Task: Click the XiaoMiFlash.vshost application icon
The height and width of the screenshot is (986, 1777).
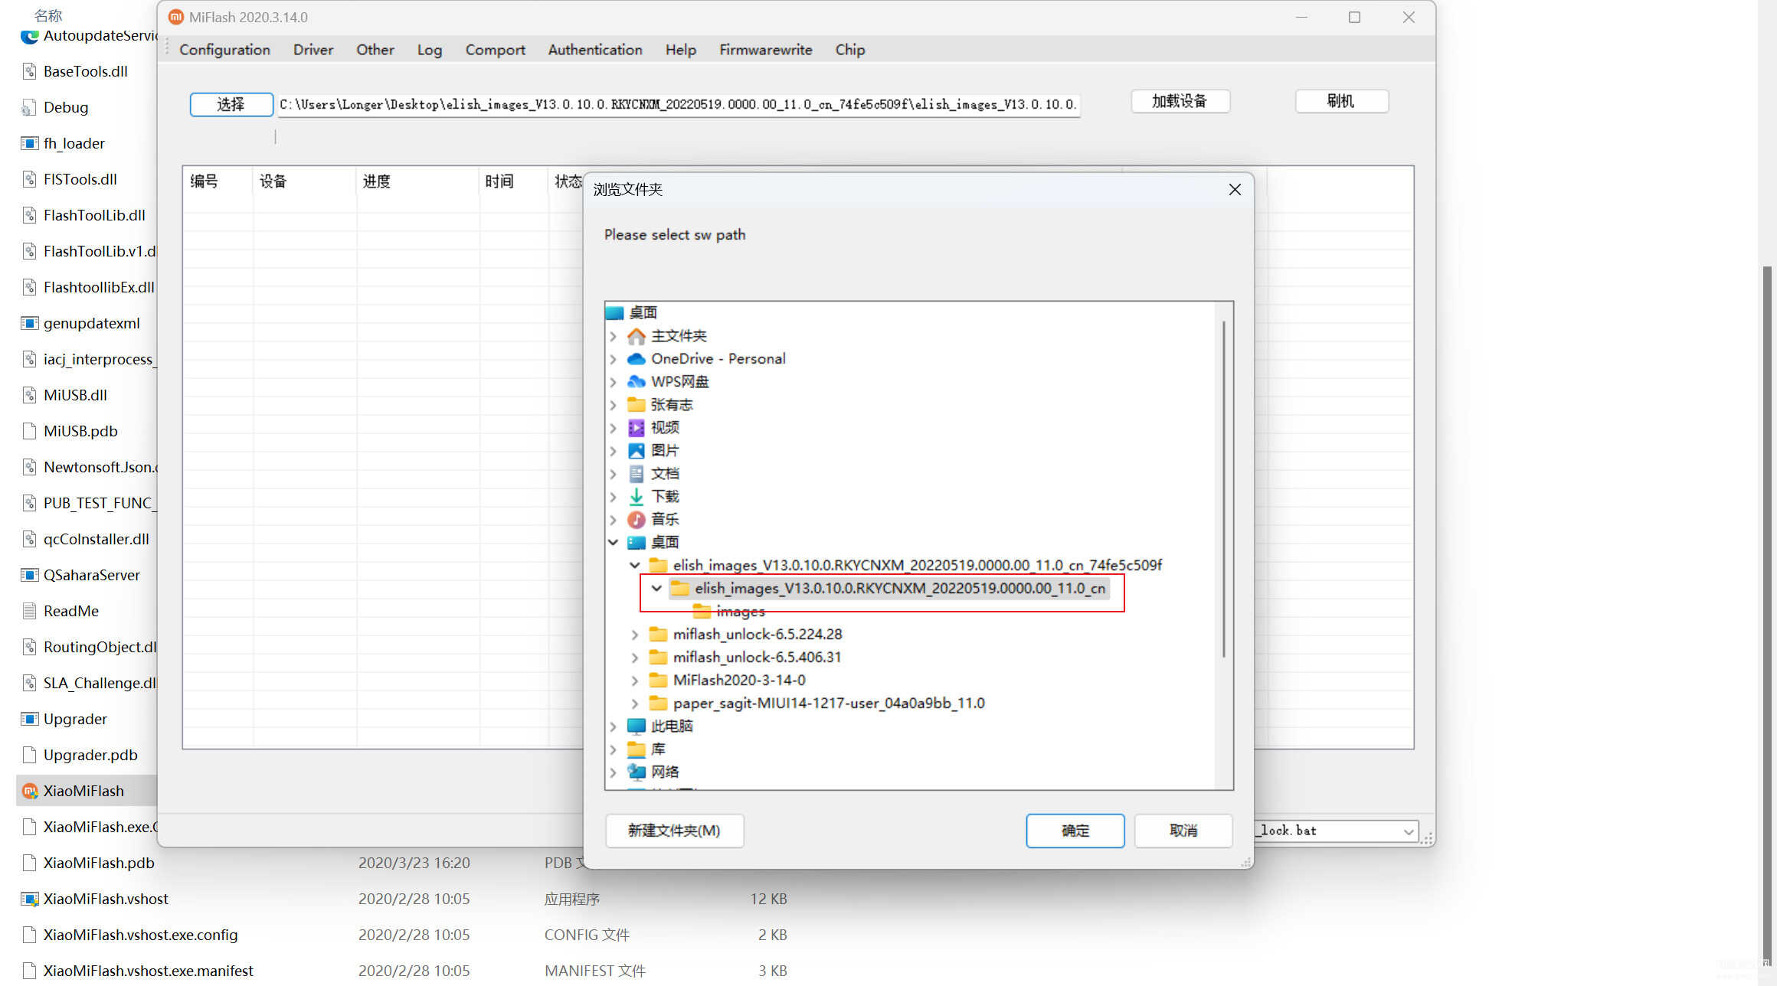Action: [x=30, y=899]
